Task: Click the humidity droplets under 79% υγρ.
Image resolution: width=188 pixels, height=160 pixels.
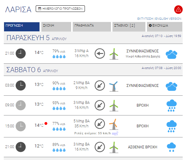Action: (59, 56)
